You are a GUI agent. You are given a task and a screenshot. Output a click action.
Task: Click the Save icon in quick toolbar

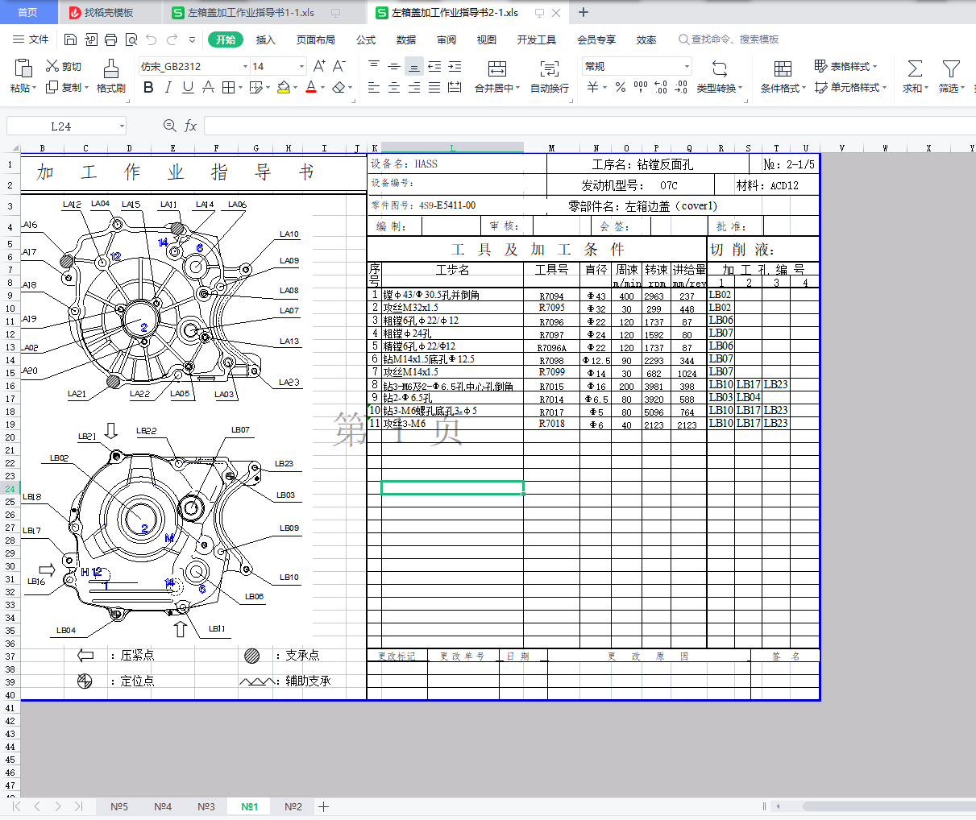[x=70, y=39]
